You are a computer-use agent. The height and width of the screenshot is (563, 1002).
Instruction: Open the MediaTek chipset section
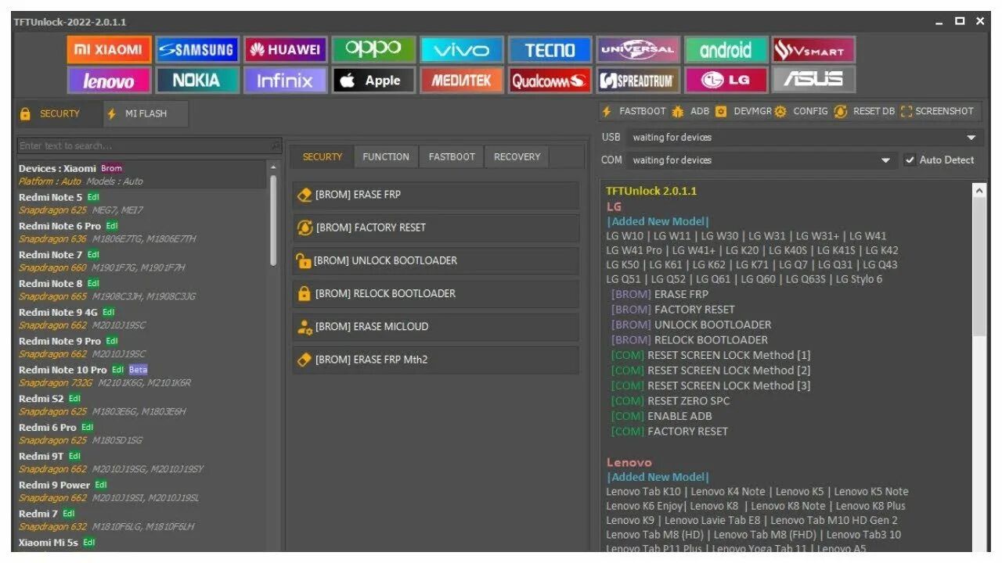[x=462, y=80]
